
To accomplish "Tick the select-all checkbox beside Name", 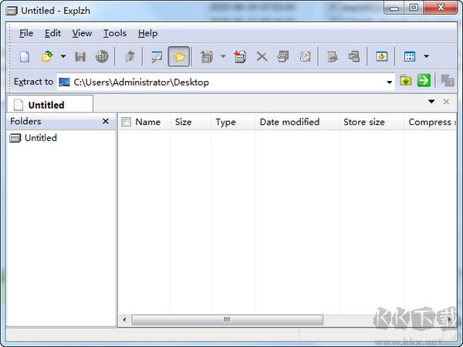I will pos(126,122).
